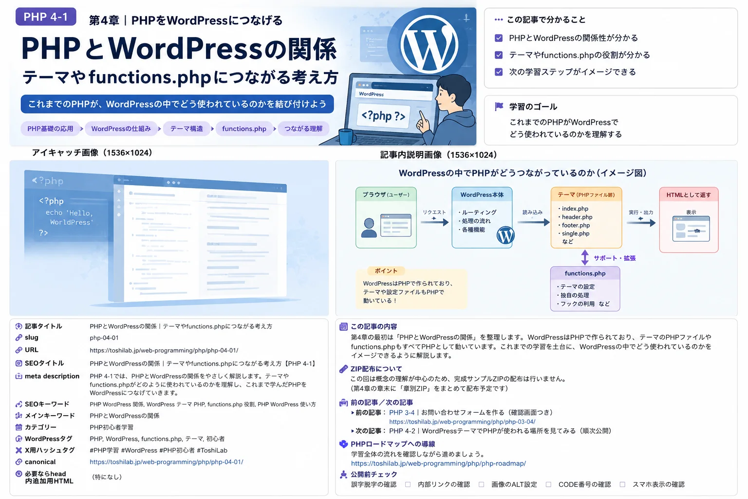
Task: Select the テーマ構造 pill
Action: (x=187, y=129)
